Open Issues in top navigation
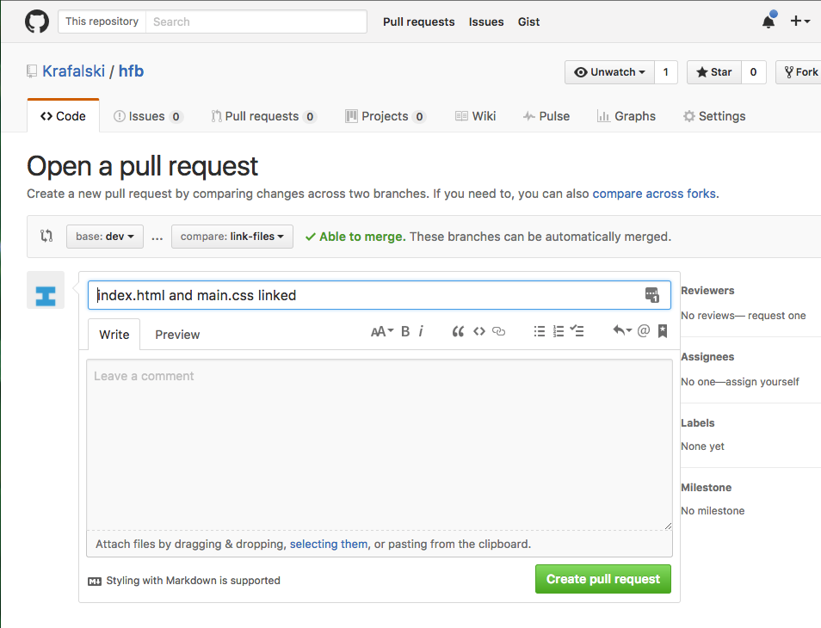This screenshot has height=628, width=821. pyautogui.click(x=486, y=22)
